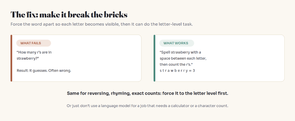Click "Result: it guesses. Often wrong." text
This screenshot has width=295, height=121.
click(44, 71)
